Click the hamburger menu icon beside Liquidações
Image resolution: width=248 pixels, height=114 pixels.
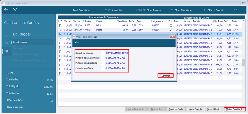[7, 35]
